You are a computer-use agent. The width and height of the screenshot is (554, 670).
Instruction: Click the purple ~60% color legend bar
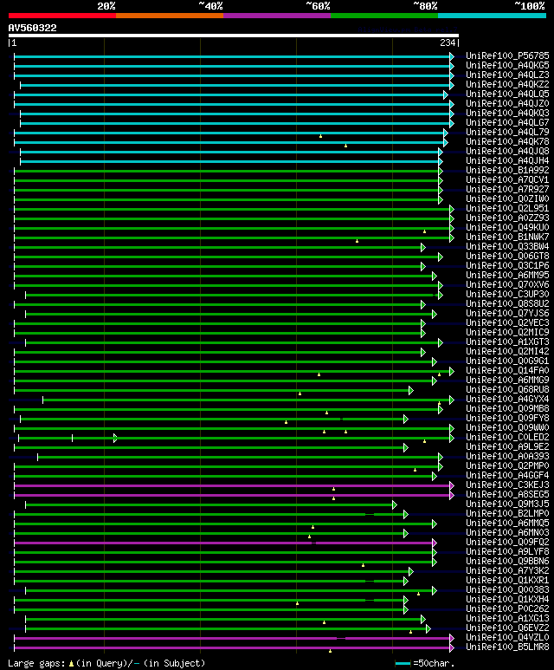pos(277,16)
